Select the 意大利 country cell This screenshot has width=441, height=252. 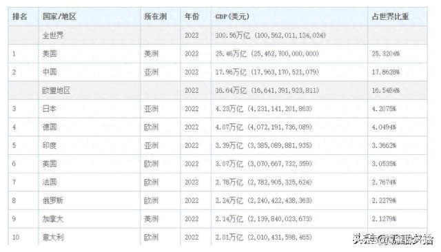53,238
